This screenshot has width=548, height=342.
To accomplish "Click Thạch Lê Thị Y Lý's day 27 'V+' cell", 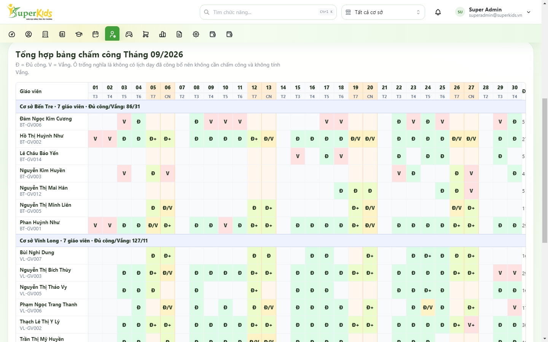I will pyautogui.click(x=471, y=325).
